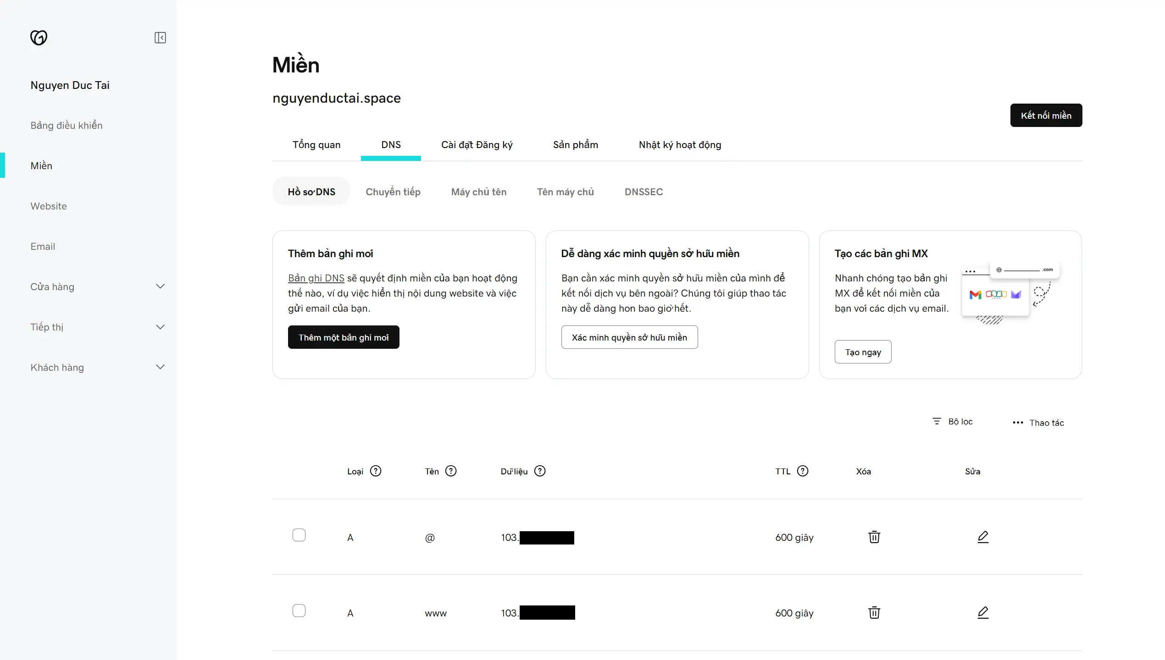Follow the Bản ghi DNS link
This screenshot has width=1165, height=660.
[316, 278]
